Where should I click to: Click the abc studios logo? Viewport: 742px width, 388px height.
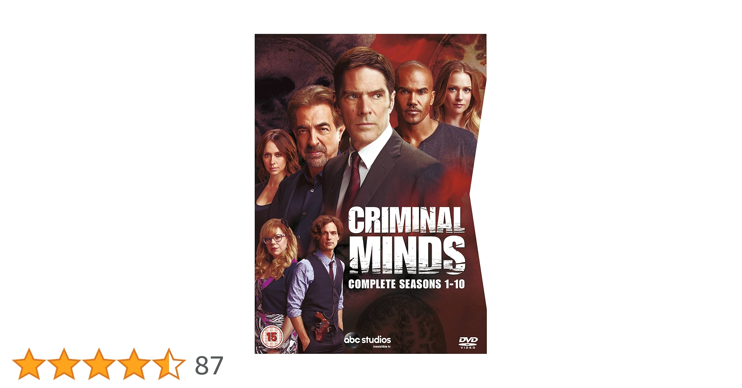tap(367, 340)
